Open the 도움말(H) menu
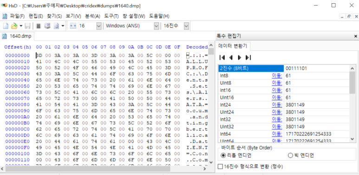 159,16
